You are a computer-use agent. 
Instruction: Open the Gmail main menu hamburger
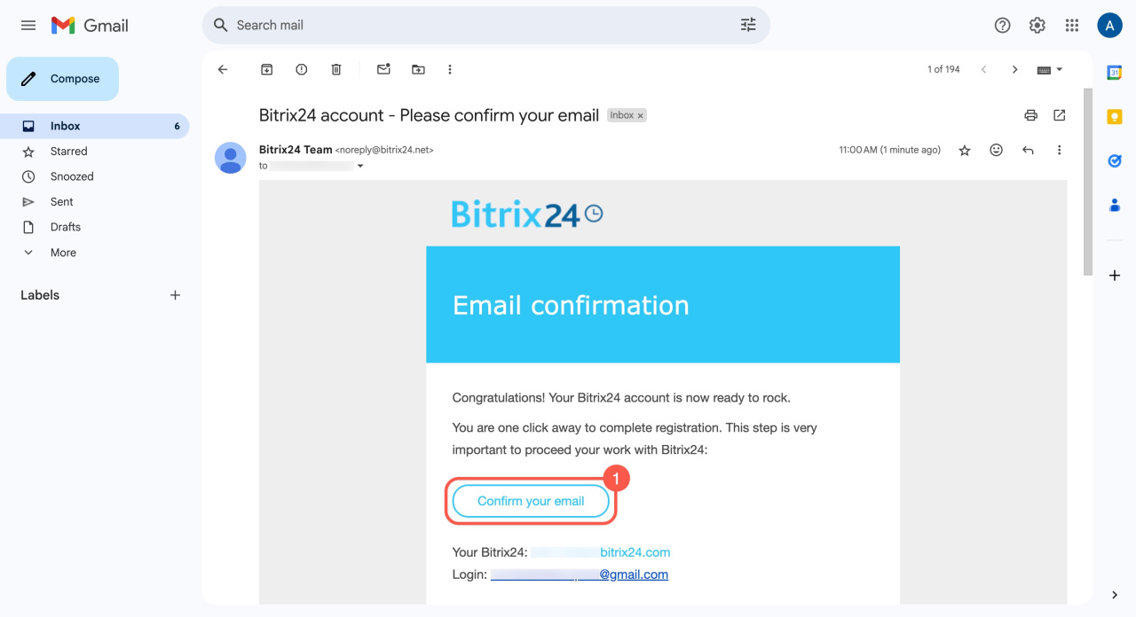[x=28, y=26]
